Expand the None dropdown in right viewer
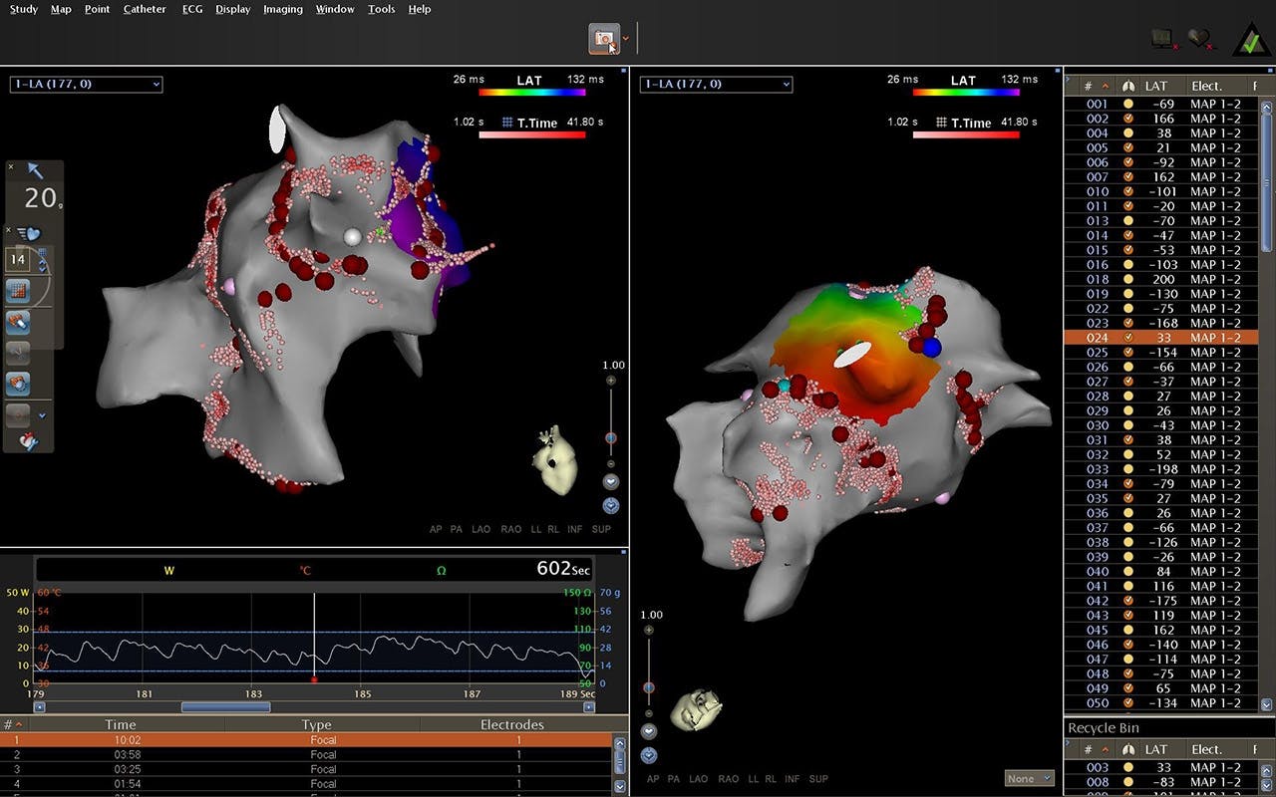This screenshot has height=797, width=1276. [x=1030, y=778]
